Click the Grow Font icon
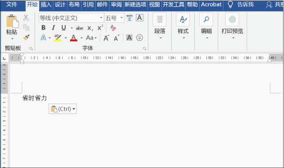284x168 pixels. pyautogui.click(x=106, y=38)
